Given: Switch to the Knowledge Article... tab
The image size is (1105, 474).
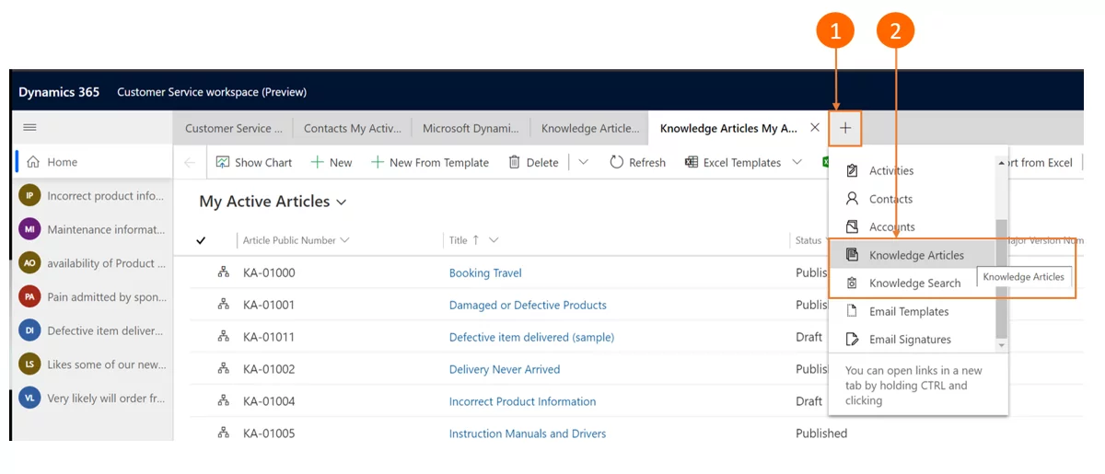Looking at the screenshot, I should [589, 128].
